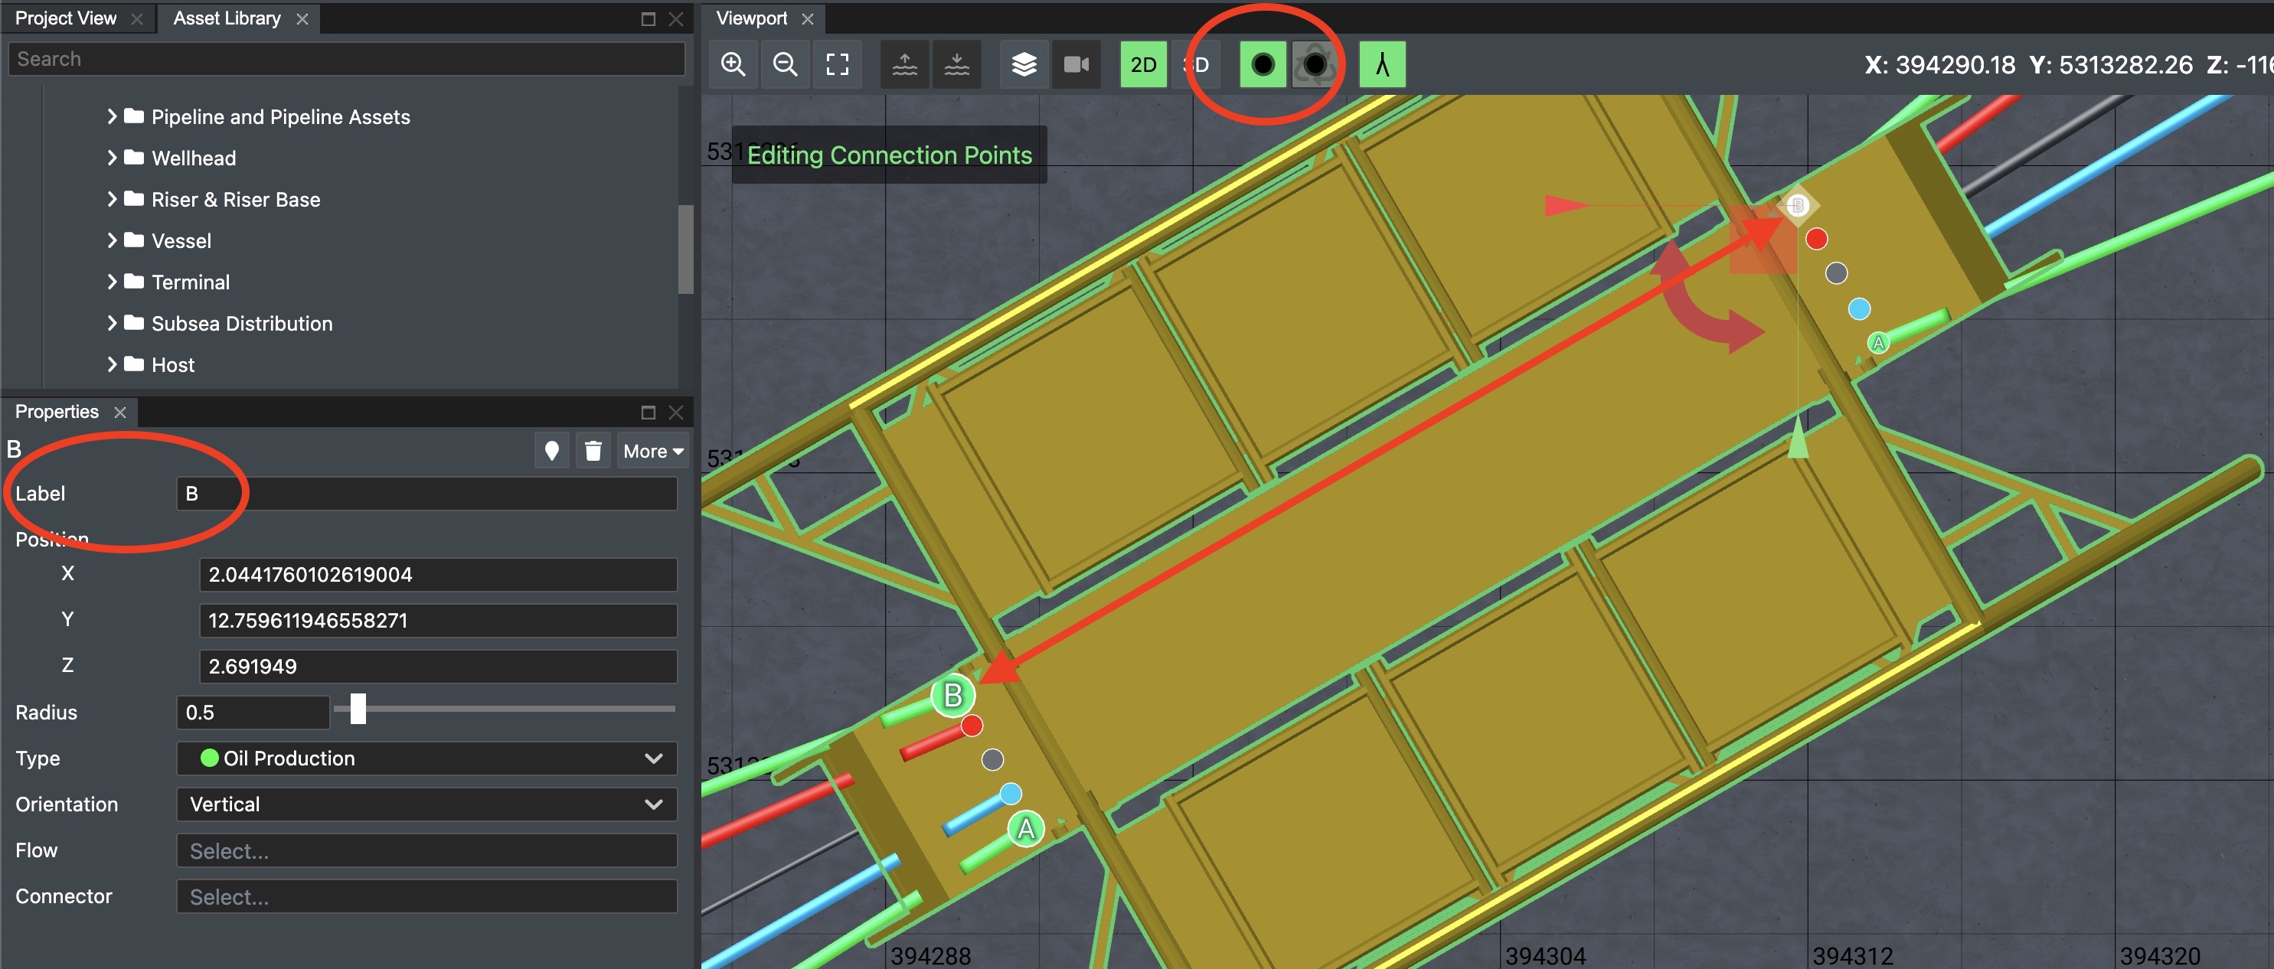
Task: Click the video camera icon
Action: point(1076,64)
